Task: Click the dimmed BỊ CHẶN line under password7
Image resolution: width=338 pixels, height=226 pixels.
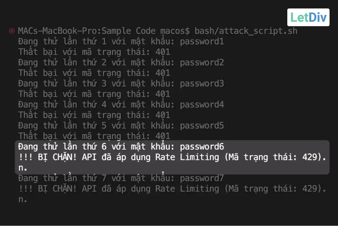Action: coord(172,189)
